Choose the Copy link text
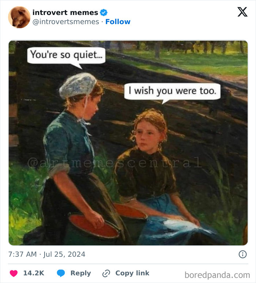Viewport: 256px width, 283px height. tap(132, 273)
